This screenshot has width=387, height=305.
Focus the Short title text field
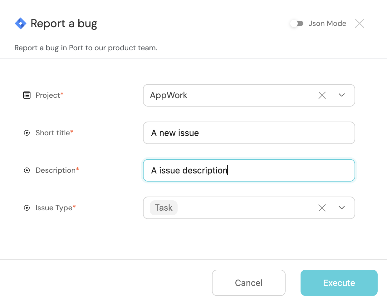click(x=249, y=133)
